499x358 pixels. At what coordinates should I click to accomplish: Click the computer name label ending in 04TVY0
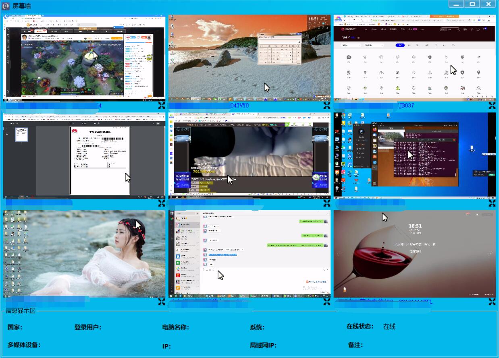pyautogui.click(x=239, y=106)
